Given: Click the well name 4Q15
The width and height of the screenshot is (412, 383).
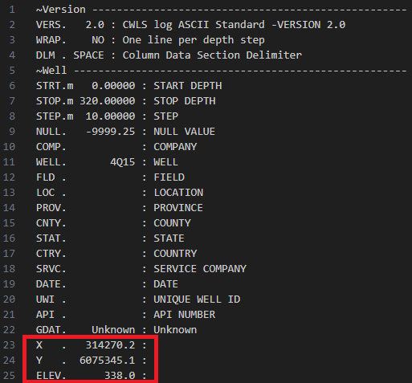Looking at the screenshot, I should [x=123, y=162].
